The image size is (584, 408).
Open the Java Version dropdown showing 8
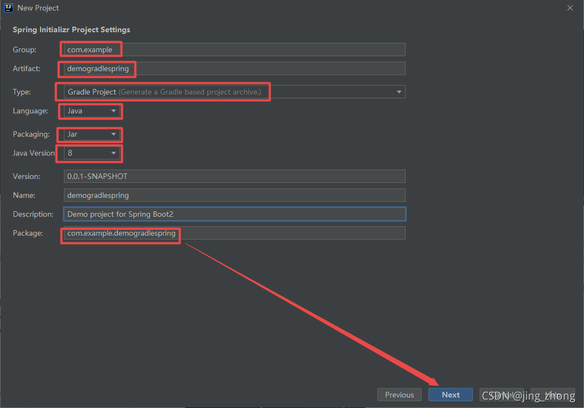[92, 153]
